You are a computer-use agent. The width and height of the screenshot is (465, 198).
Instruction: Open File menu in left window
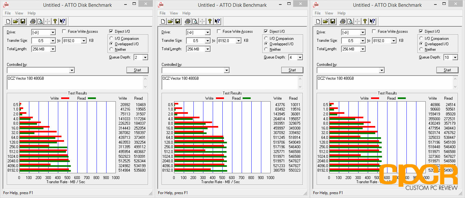(x=8, y=13)
